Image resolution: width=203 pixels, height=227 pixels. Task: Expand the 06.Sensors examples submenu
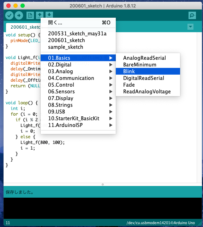point(78,92)
